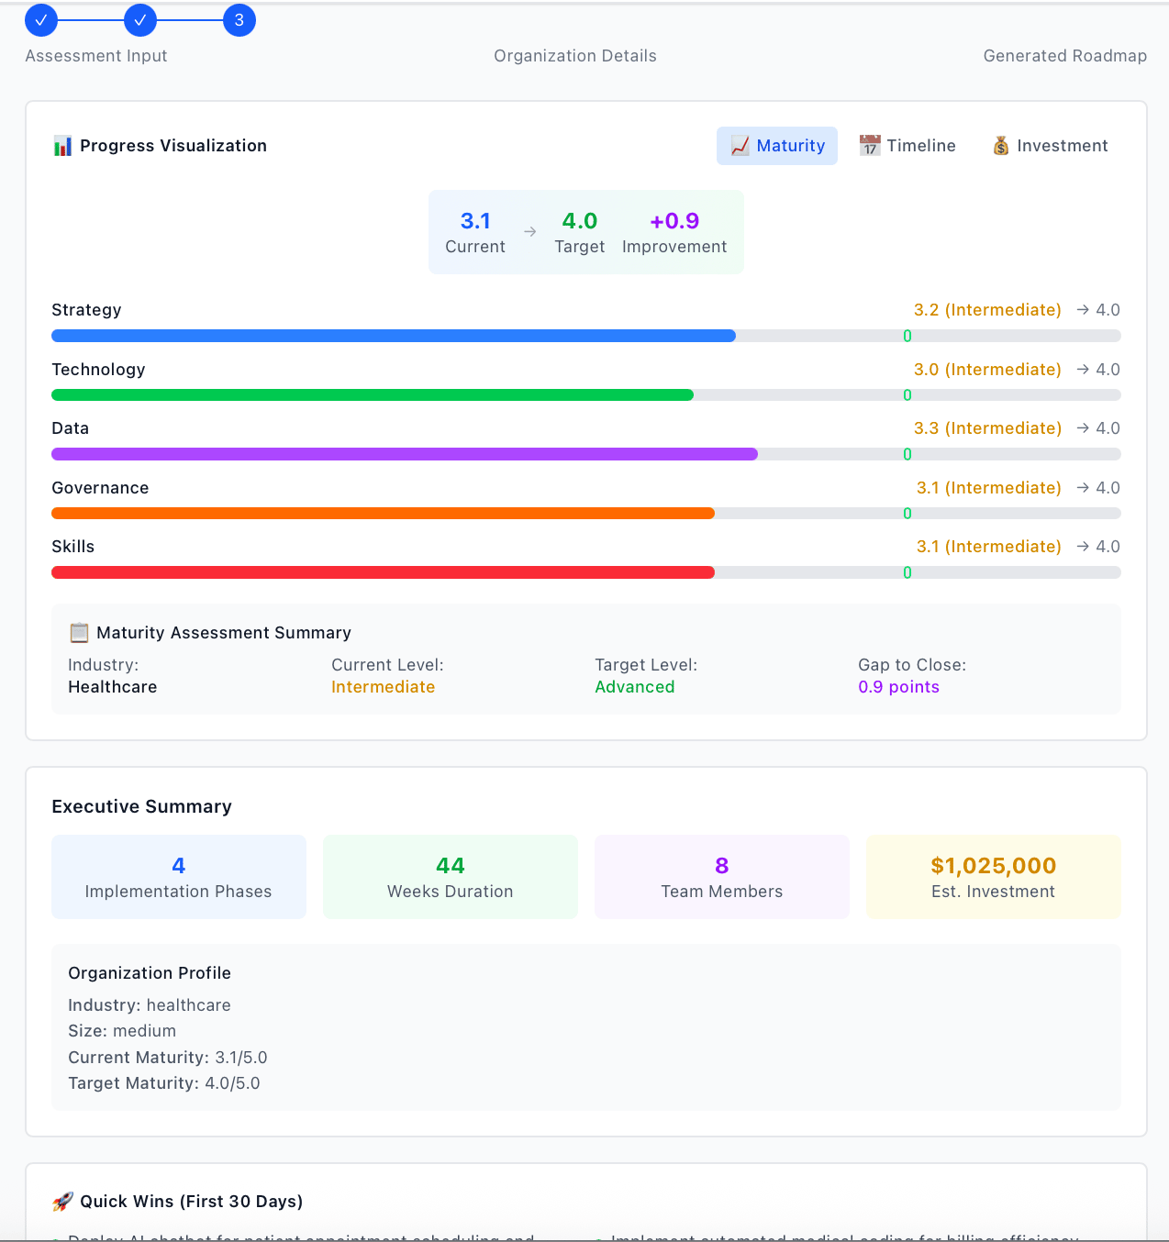Click the first completed step checkmark circle
The width and height of the screenshot is (1169, 1242).
[41, 20]
